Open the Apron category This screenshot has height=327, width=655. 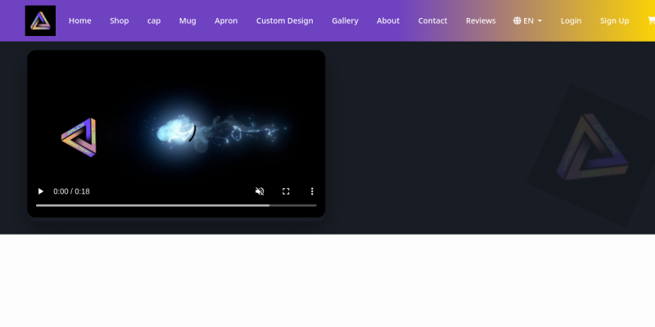[x=226, y=20]
